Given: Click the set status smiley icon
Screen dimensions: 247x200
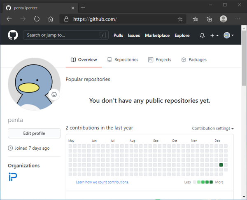Looking at the screenshot, I should 54,94.
